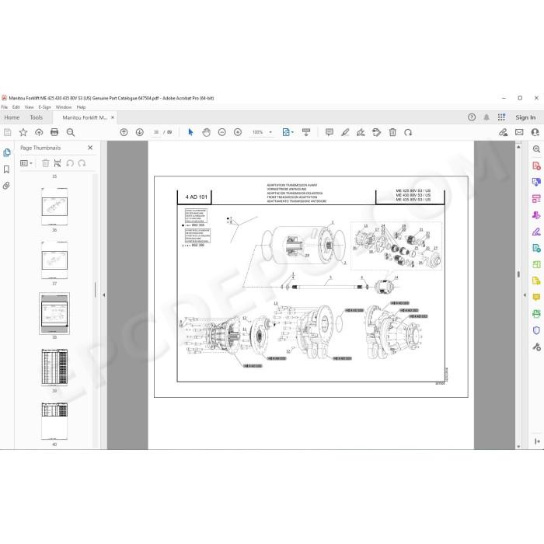Send file by email envelope icon
This screenshot has width=544, height=544.
point(519,132)
